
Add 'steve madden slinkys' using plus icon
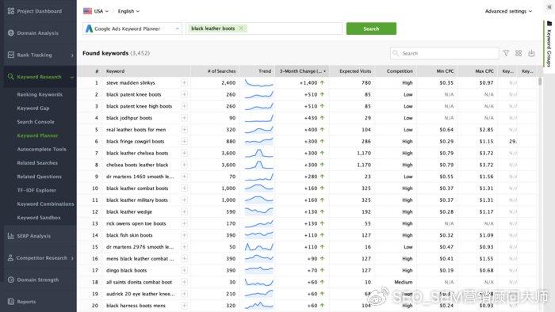pos(184,82)
